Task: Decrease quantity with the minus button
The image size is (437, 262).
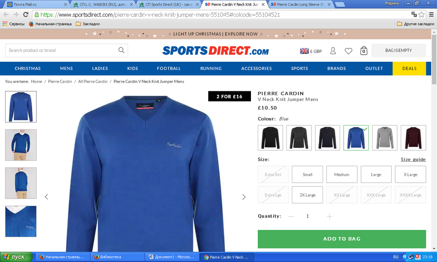Action: click(291, 216)
